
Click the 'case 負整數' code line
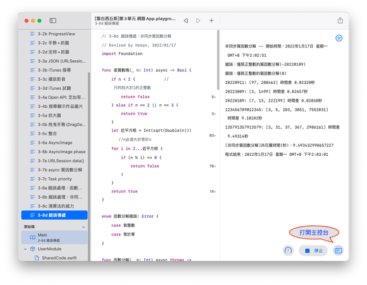[123, 225]
